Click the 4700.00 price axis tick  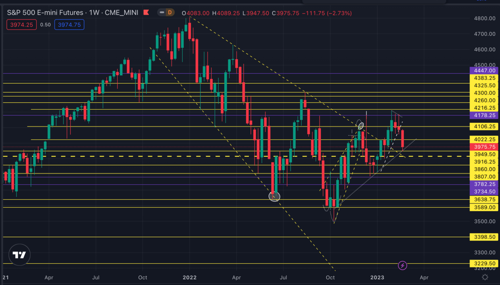[484, 34]
